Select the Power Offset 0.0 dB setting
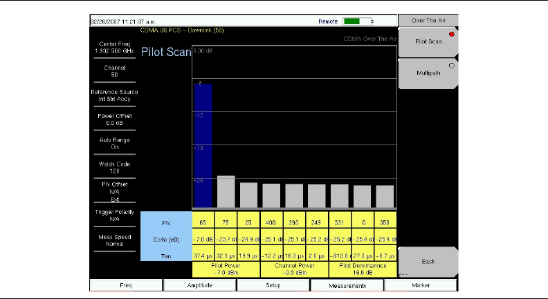The height and width of the screenshot is (299, 548). tap(114, 119)
